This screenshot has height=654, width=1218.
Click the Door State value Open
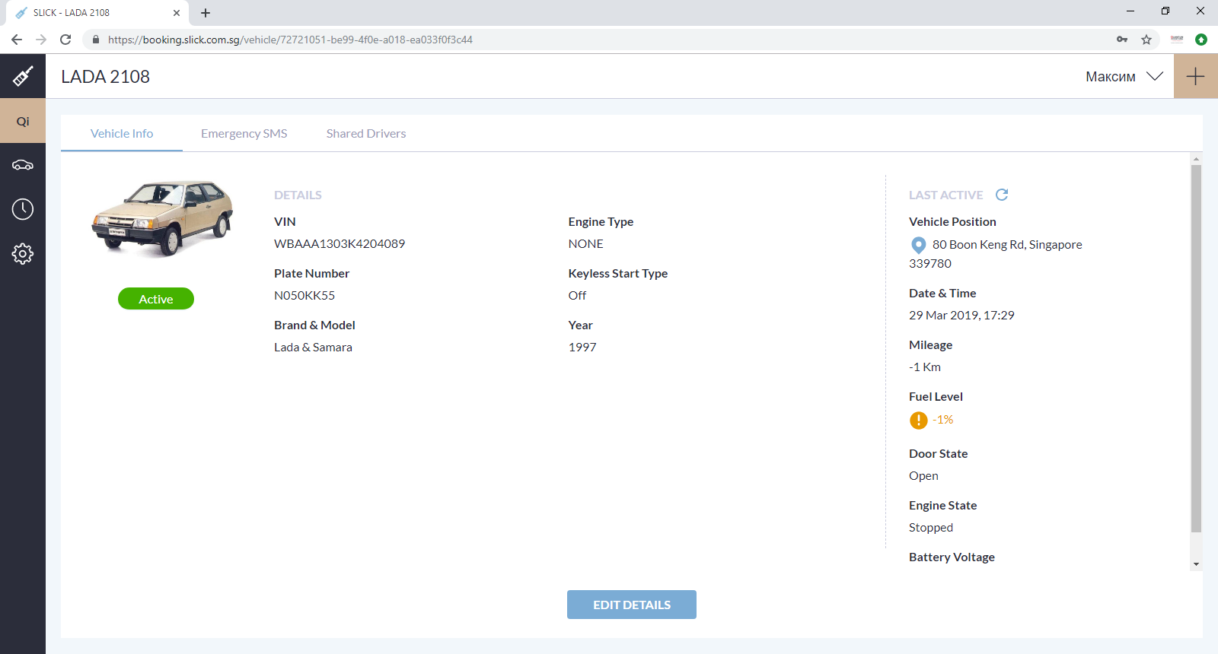pyautogui.click(x=923, y=475)
